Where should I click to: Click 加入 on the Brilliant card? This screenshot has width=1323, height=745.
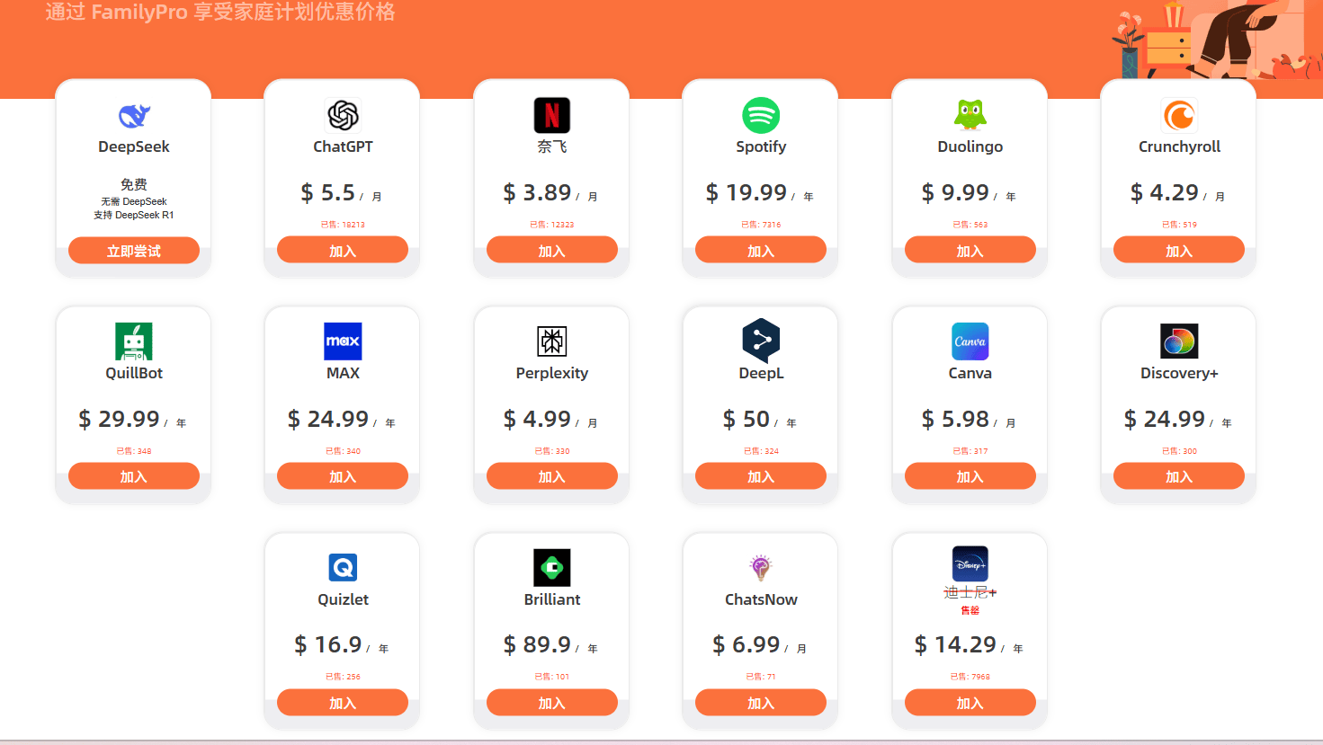tap(551, 702)
